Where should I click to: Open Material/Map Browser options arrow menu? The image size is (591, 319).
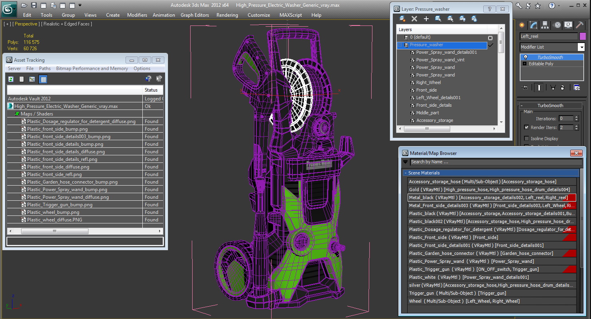406,162
